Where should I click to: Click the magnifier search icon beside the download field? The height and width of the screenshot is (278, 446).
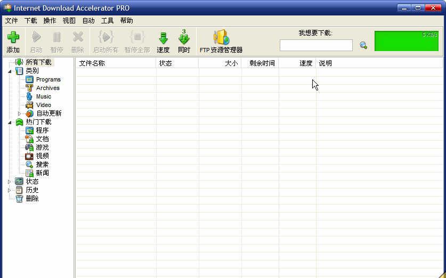pyautogui.click(x=363, y=45)
